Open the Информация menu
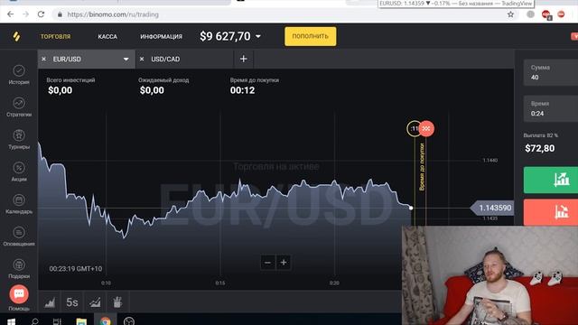 pyautogui.click(x=161, y=36)
